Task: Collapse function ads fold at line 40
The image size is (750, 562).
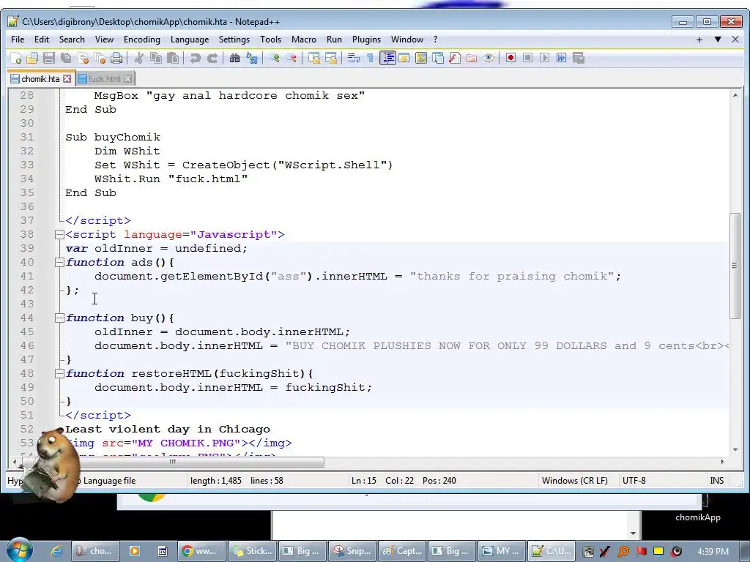Action: click(x=59, y=263)
